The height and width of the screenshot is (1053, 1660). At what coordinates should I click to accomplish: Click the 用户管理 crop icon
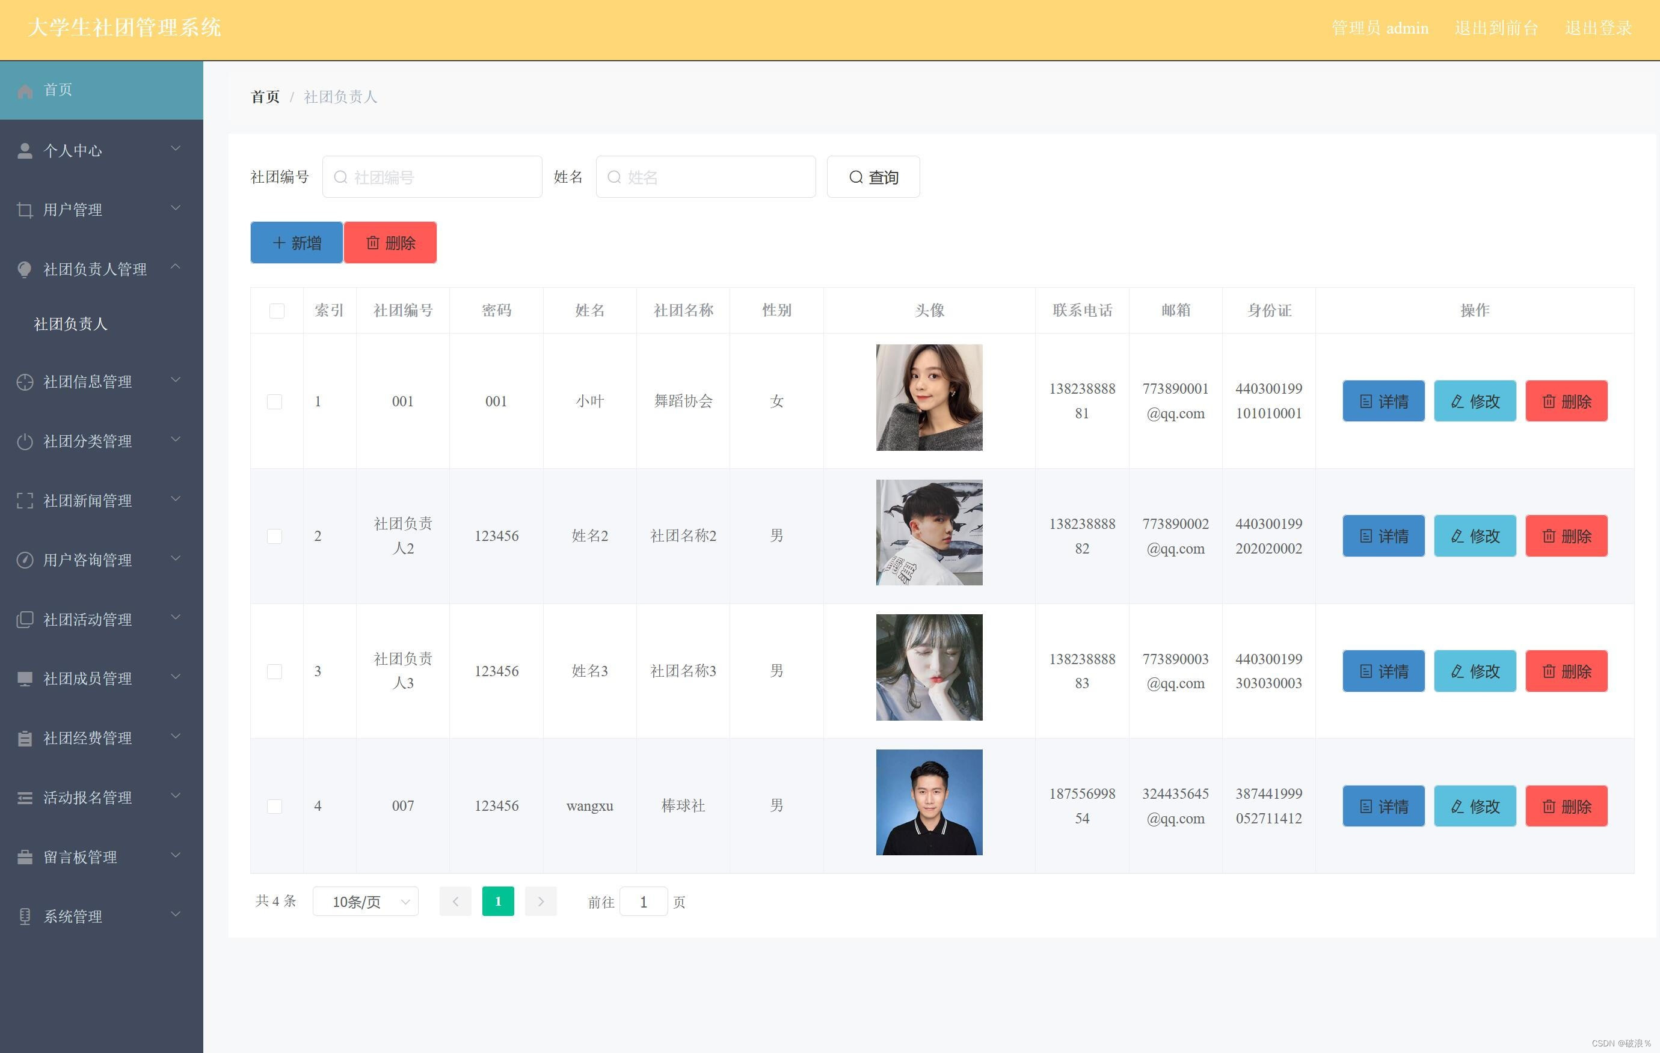pyautogui.click(x=25, y=210)
